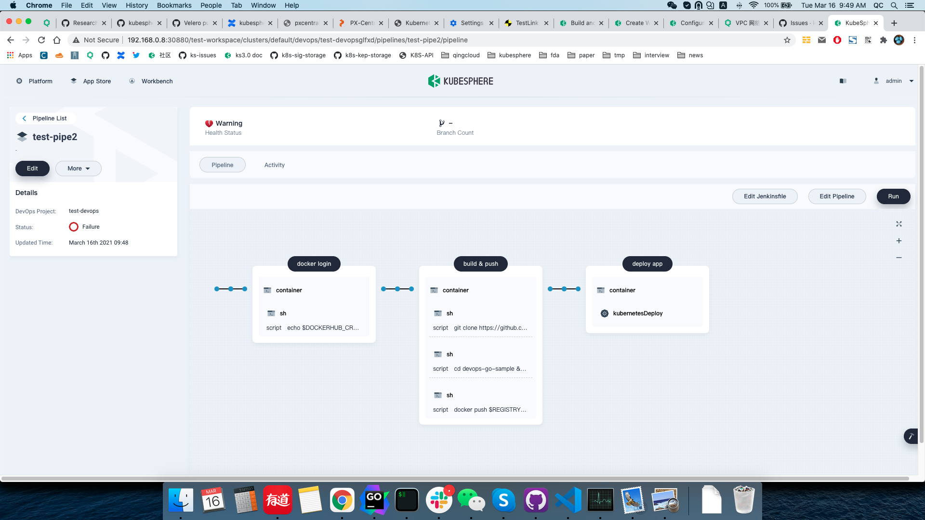Click 'echo $DOCKERHUB_CR...' script text
Viewport: 925px width, 520px height.
coord(323,328)
